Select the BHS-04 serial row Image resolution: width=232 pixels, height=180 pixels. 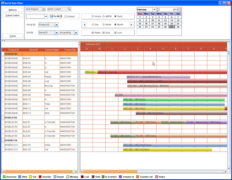click(40, 72)
